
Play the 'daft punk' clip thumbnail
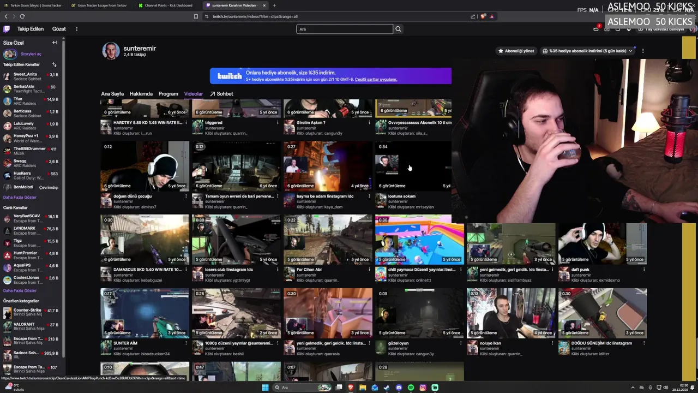click(x=603, y=243)
